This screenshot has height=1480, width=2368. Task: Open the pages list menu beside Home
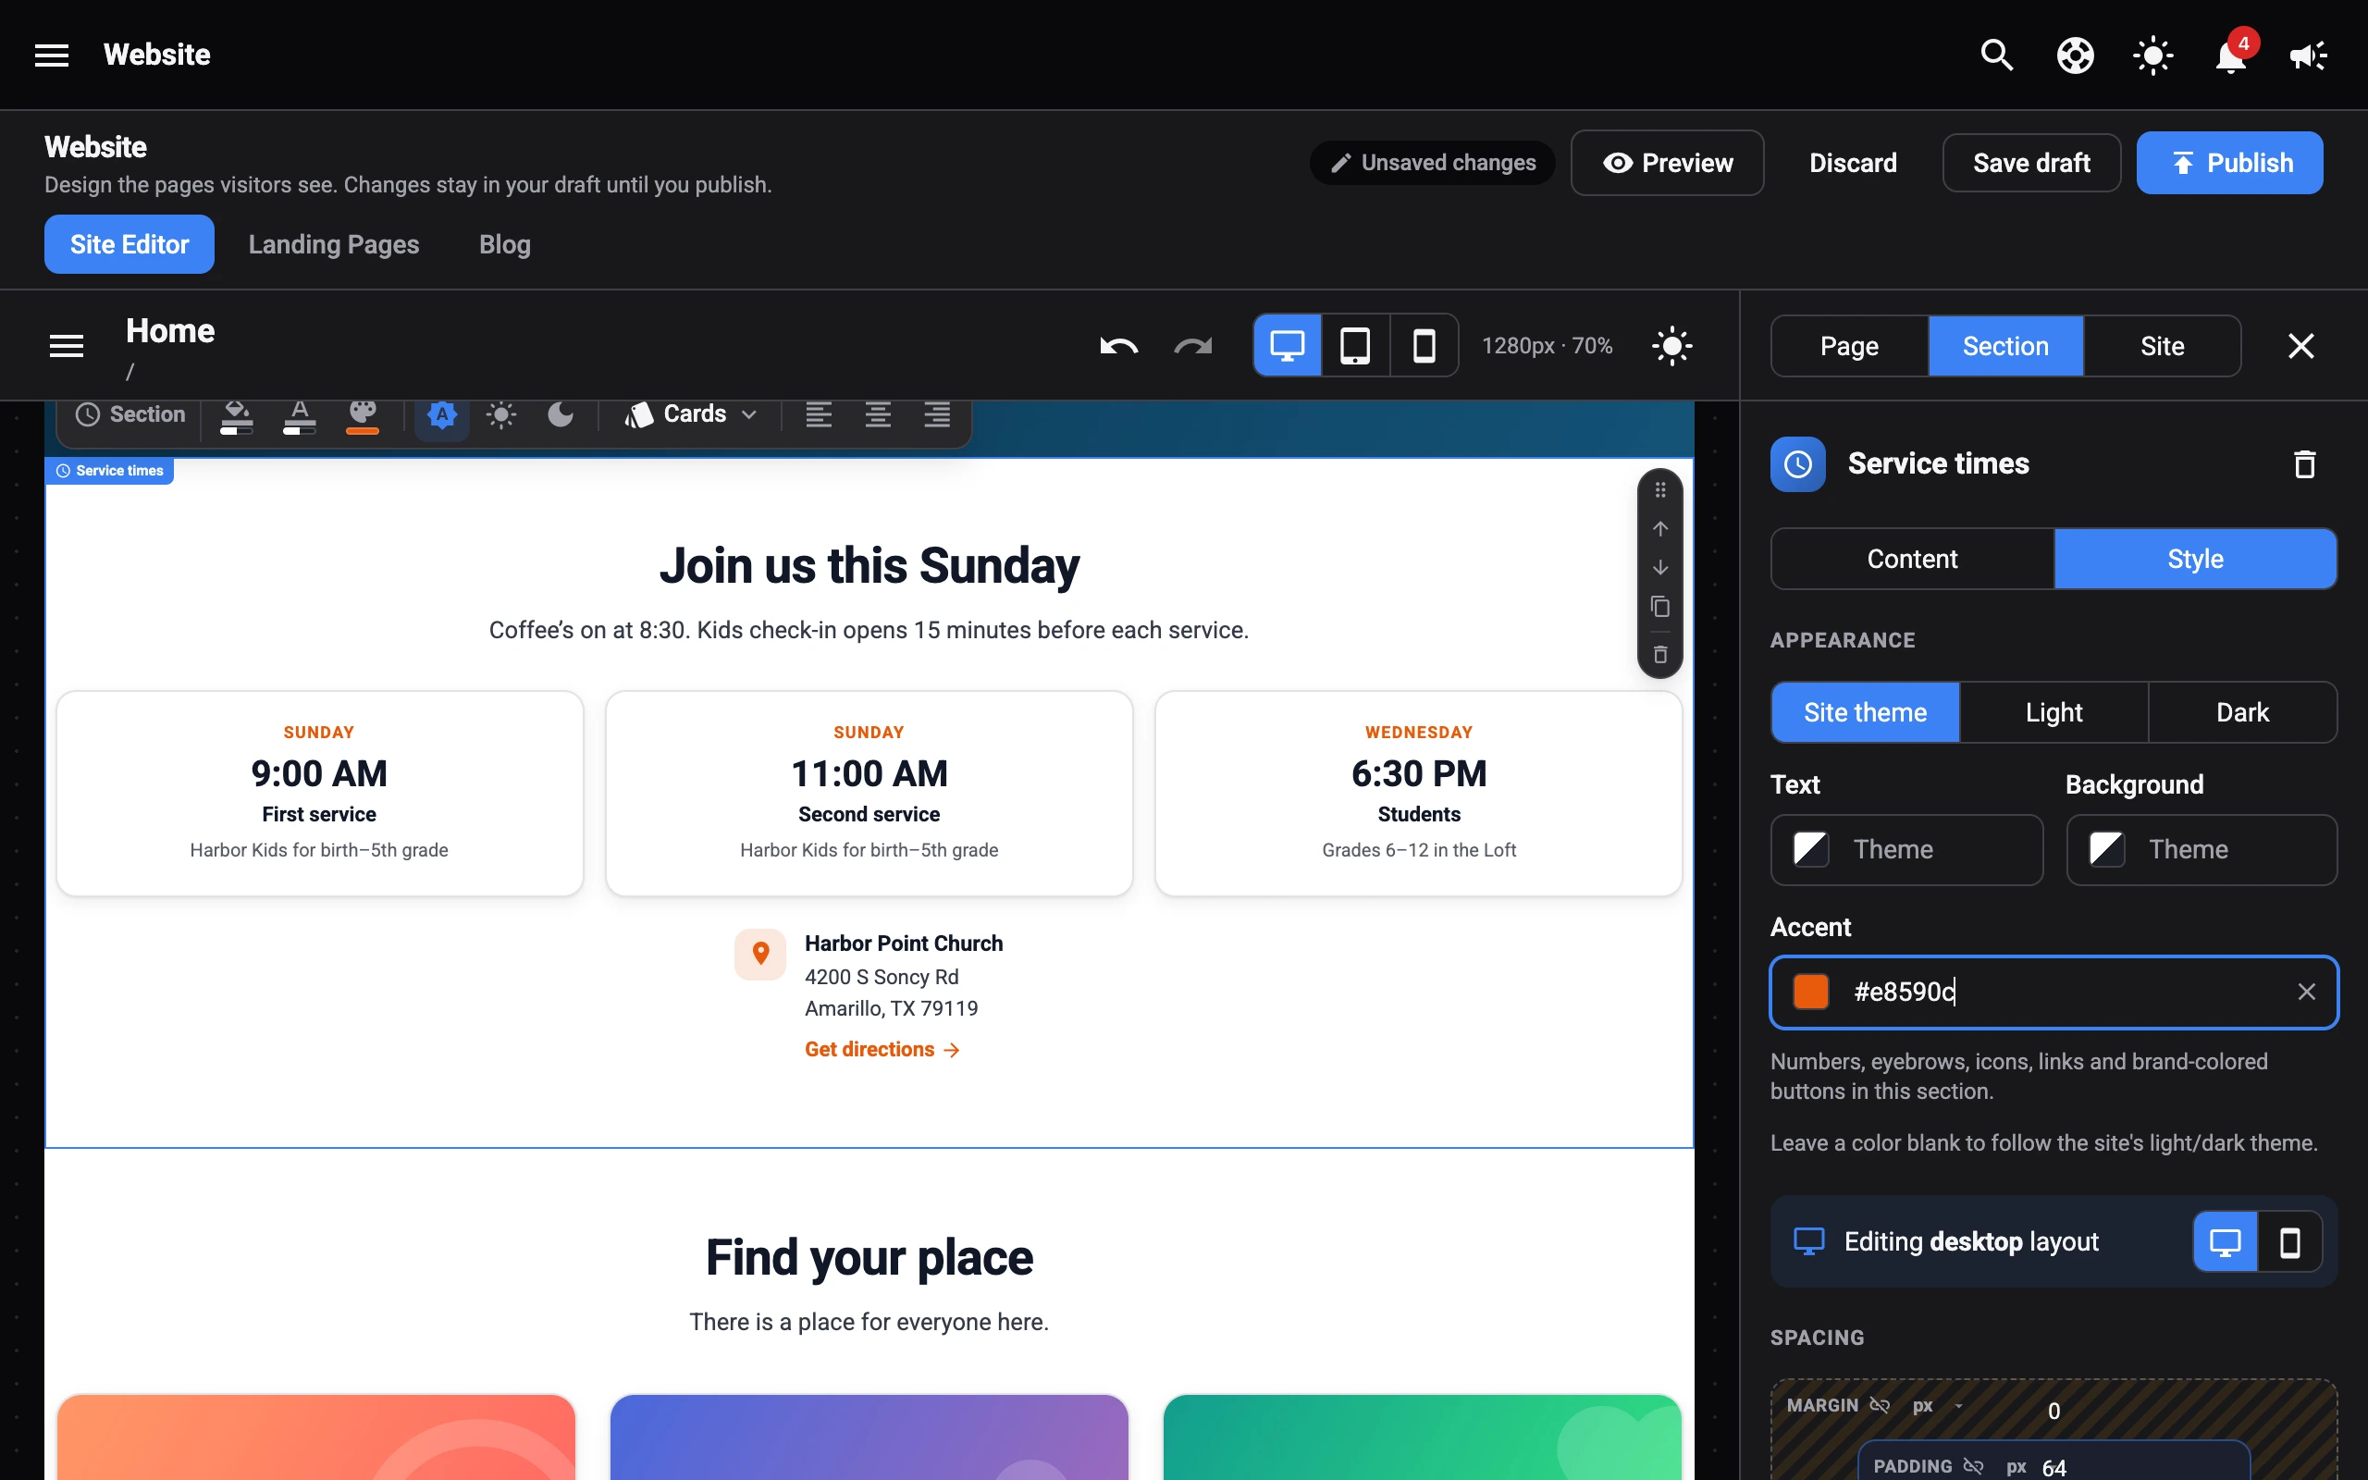67,346
